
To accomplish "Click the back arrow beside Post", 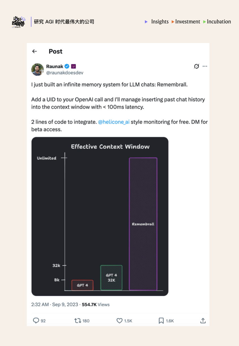I will point(35,51).
